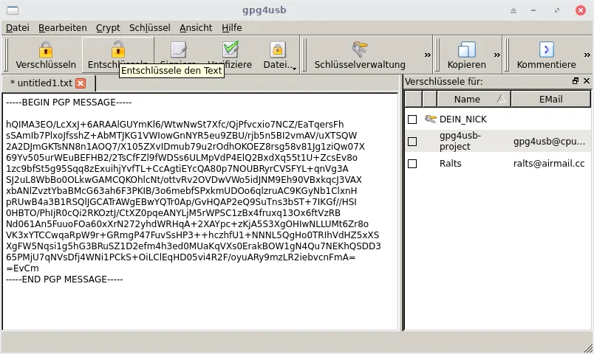
Task: Expand overflow chevron after Kommentiere
Action: tap(587, 55)
